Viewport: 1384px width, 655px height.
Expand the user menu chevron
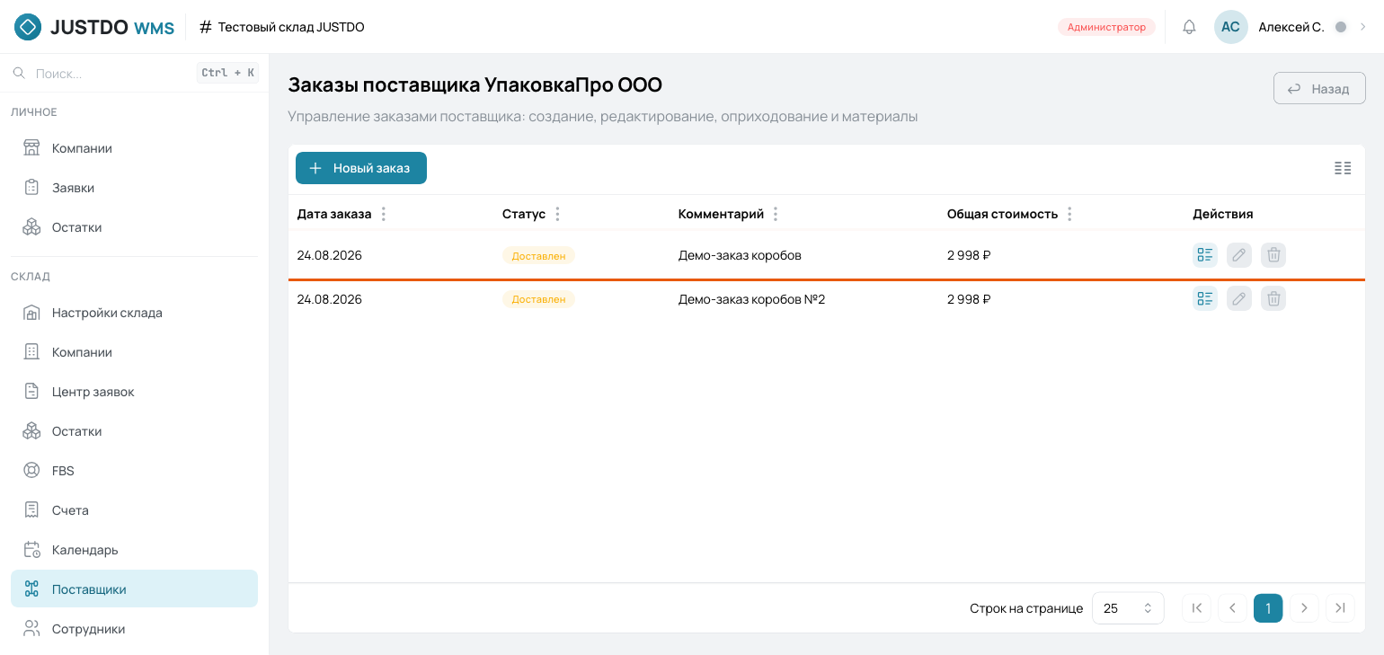tap(1362, 27)
